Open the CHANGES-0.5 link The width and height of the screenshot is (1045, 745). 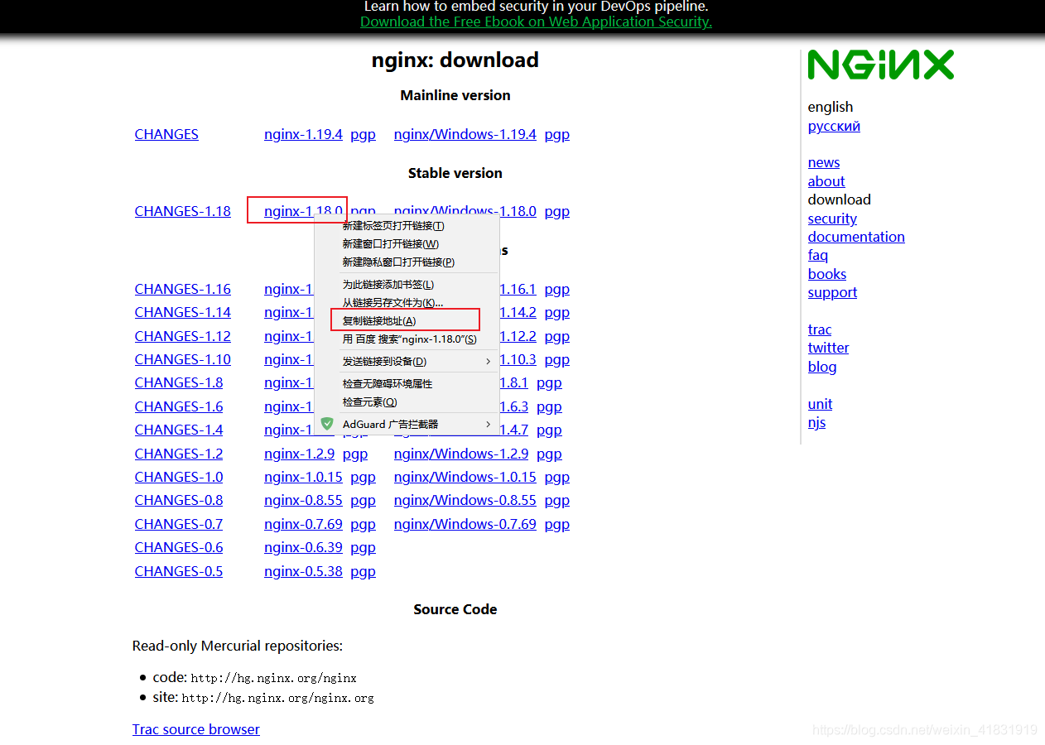pyautogui.click(x=179, y=571)
